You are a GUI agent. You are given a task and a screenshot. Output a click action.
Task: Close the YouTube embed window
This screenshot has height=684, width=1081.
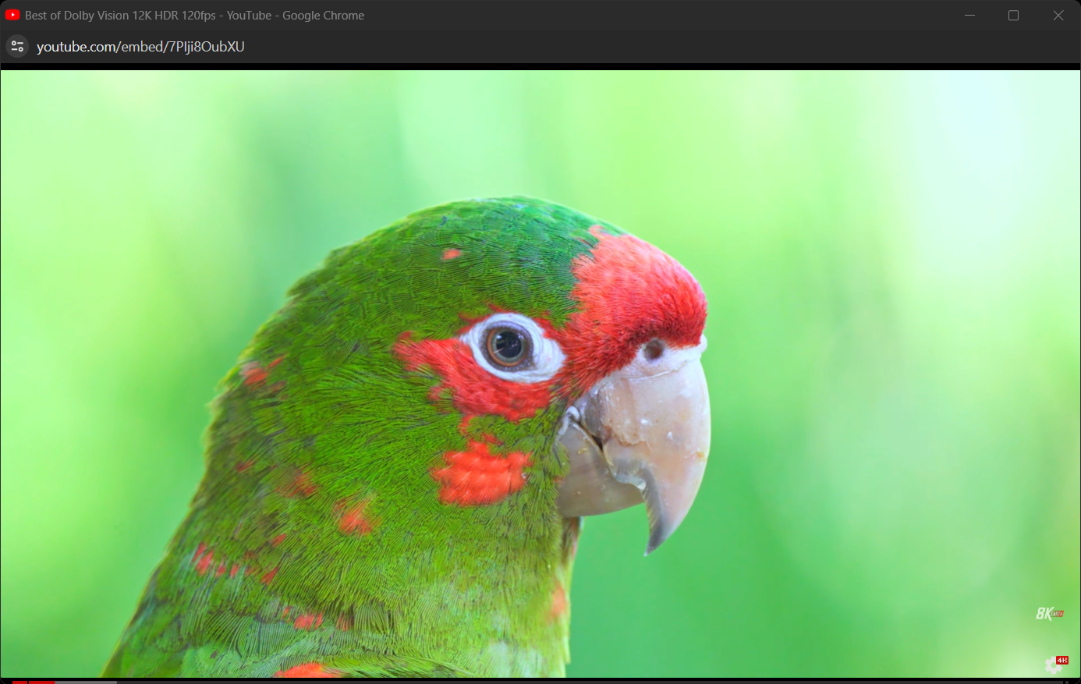[x=1058, y=16]
